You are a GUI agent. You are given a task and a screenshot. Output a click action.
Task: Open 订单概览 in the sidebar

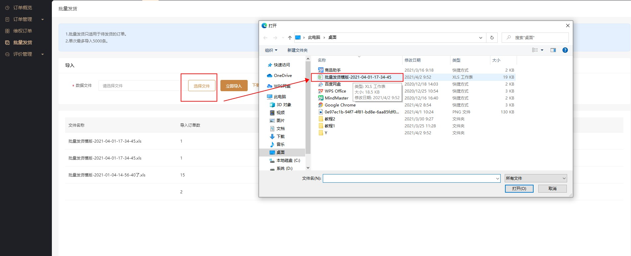coord(23,8)
